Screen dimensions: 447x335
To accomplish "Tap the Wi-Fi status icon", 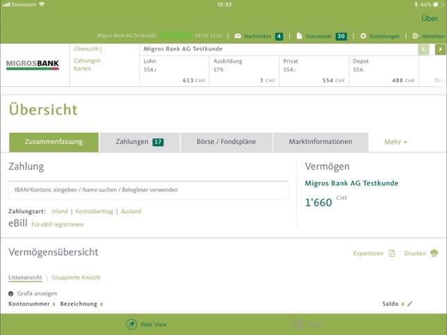I will (42, 4).
